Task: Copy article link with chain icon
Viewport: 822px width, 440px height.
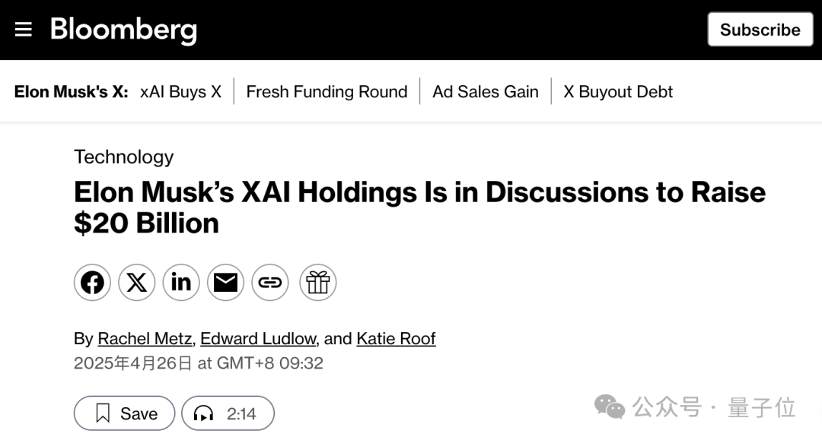Action: (x=270, y=283)
